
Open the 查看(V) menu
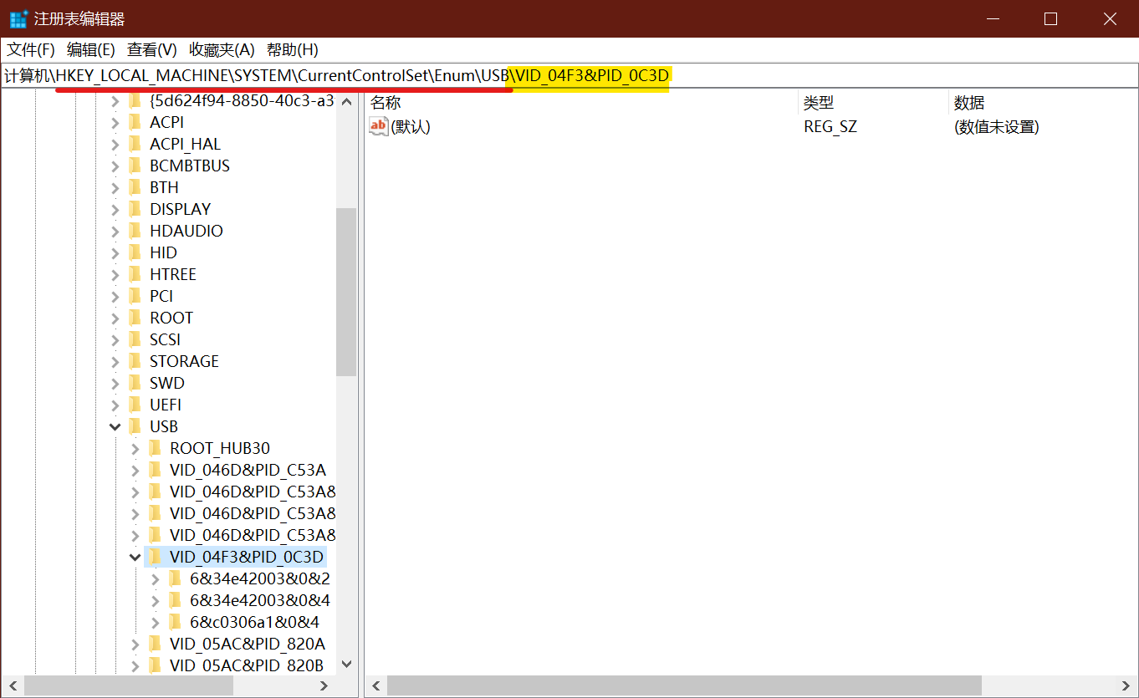point(152,49)
